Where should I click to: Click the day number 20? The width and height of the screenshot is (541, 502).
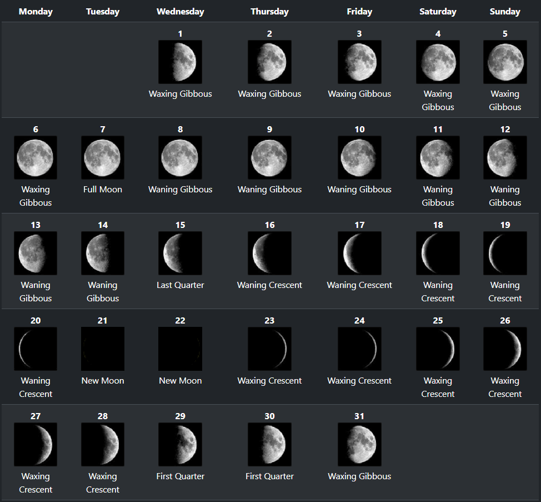pyautogui.click(x=36, y=321)
